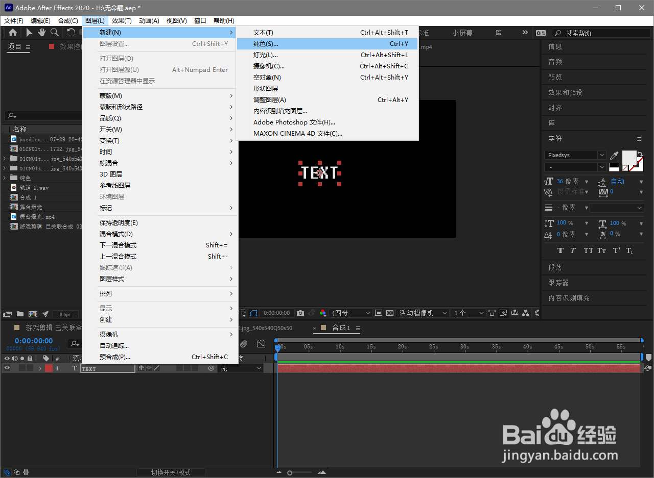Select the Rotation tool next to Zoom
This screenshot has width=654, height=478.
[70, 32]
